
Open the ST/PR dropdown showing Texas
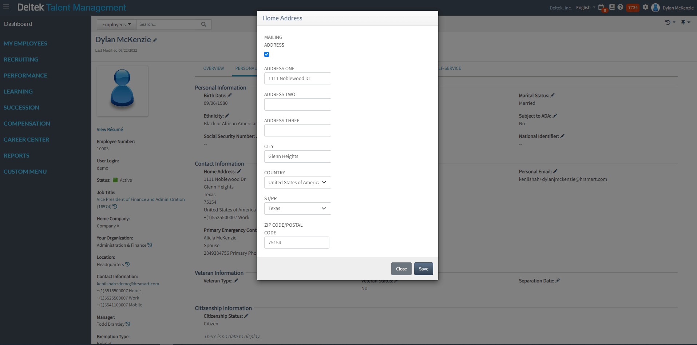pyautogui.click(x=297, y=208)
